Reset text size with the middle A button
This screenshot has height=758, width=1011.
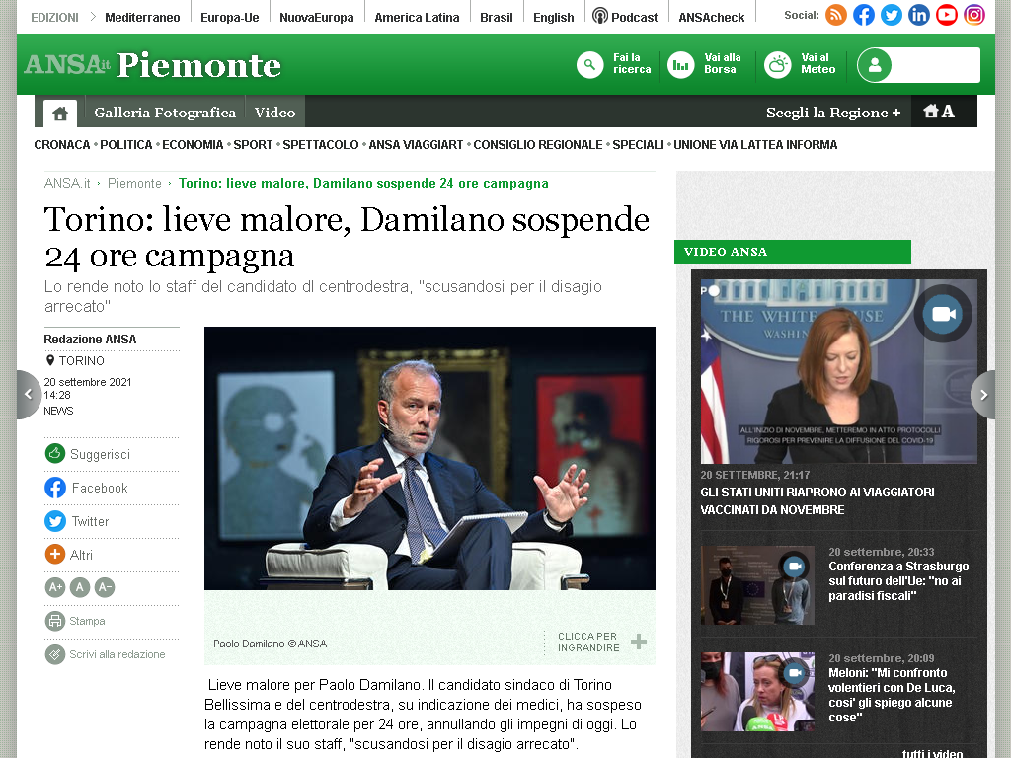coord(79,587)
